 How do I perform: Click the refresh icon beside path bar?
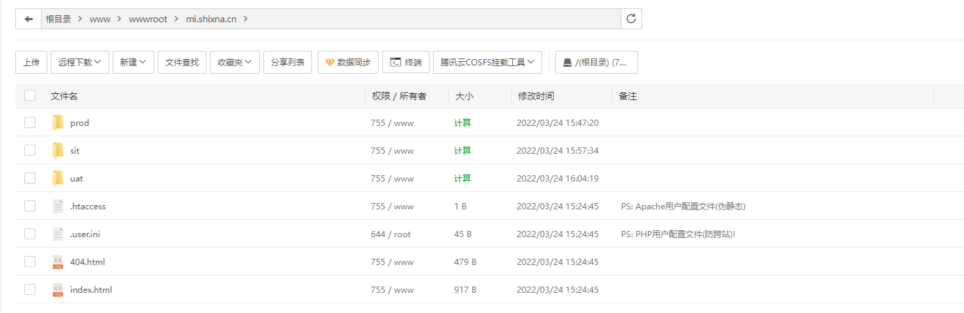(631, 19)
